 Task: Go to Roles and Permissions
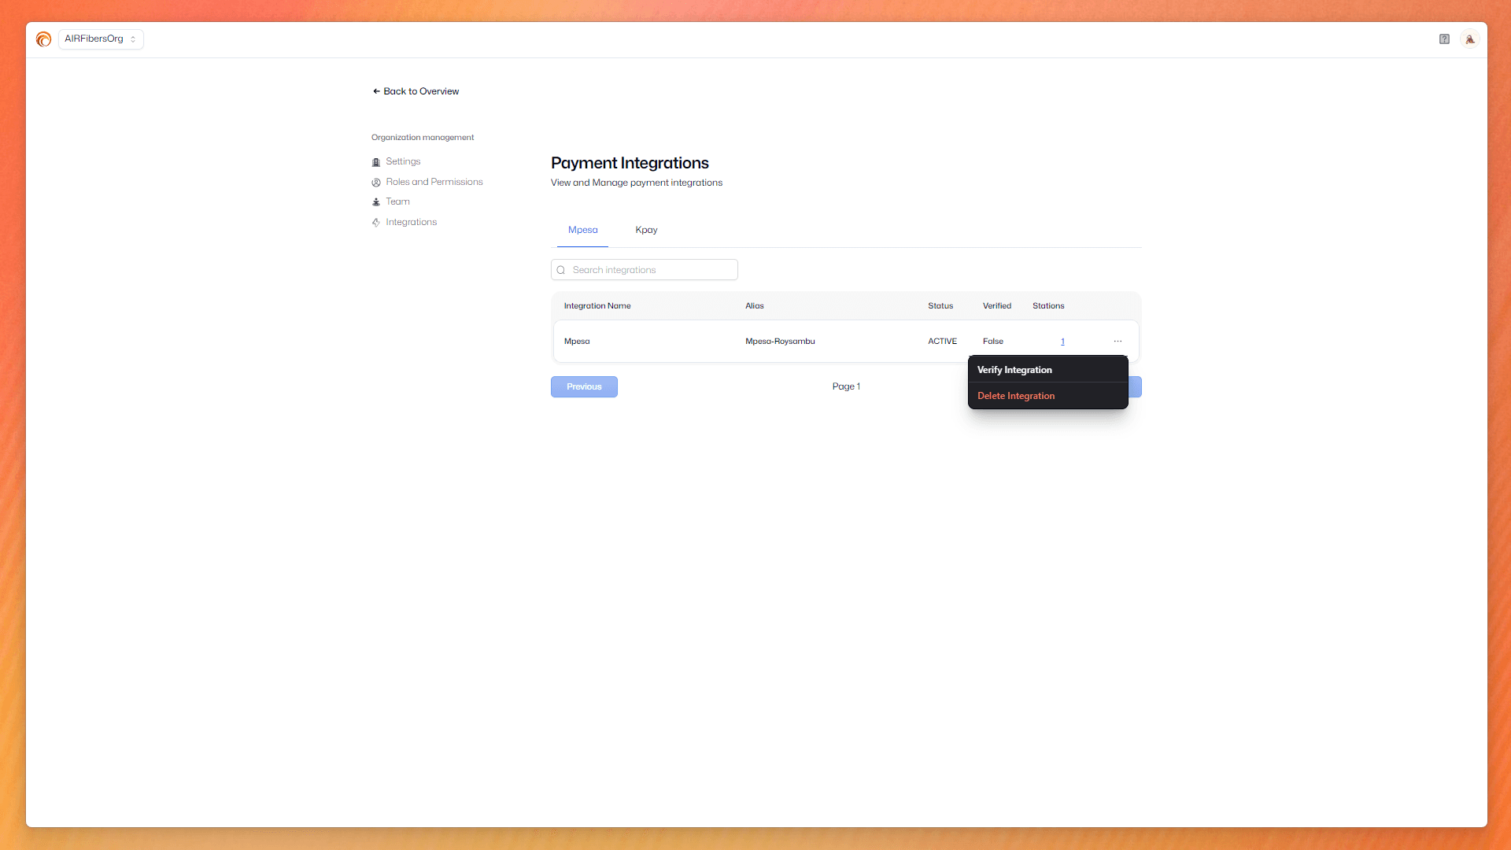tap(434, 182)
